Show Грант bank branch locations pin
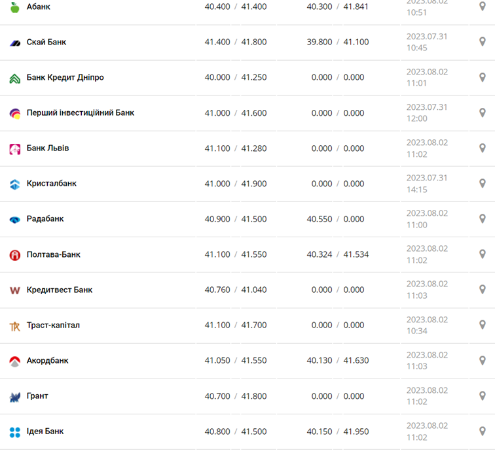Screen dimensions: 495x455 pos(483,396)
